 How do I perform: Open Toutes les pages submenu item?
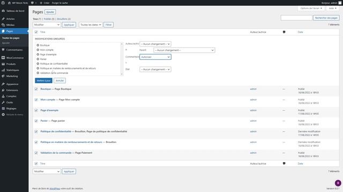click(11, 38)
